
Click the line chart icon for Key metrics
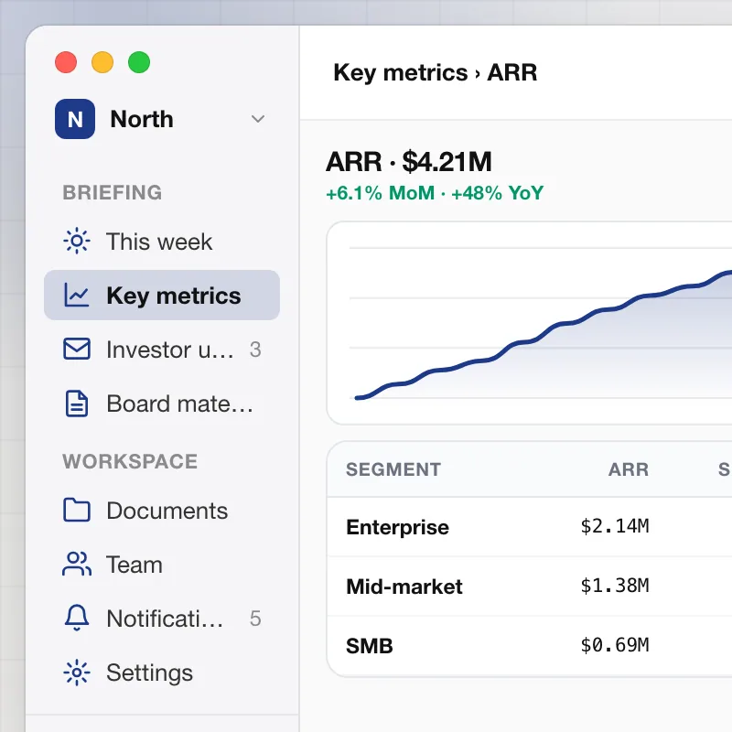(x=77, y=295)
